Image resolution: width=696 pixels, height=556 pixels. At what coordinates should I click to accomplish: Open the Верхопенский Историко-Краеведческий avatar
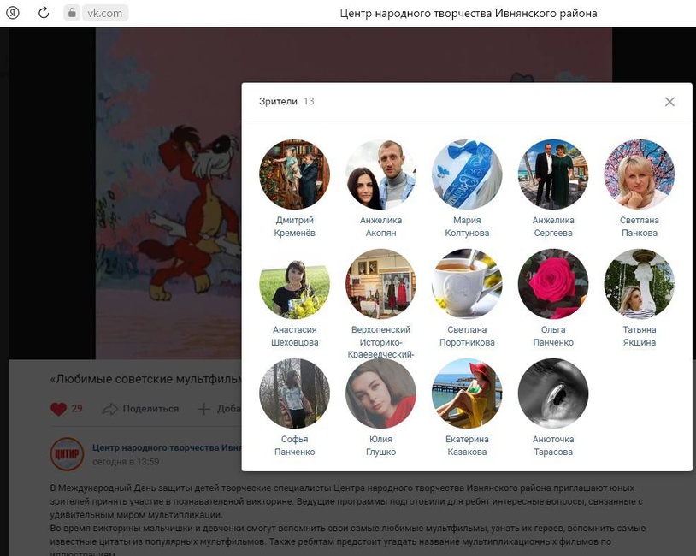point(380,284)
